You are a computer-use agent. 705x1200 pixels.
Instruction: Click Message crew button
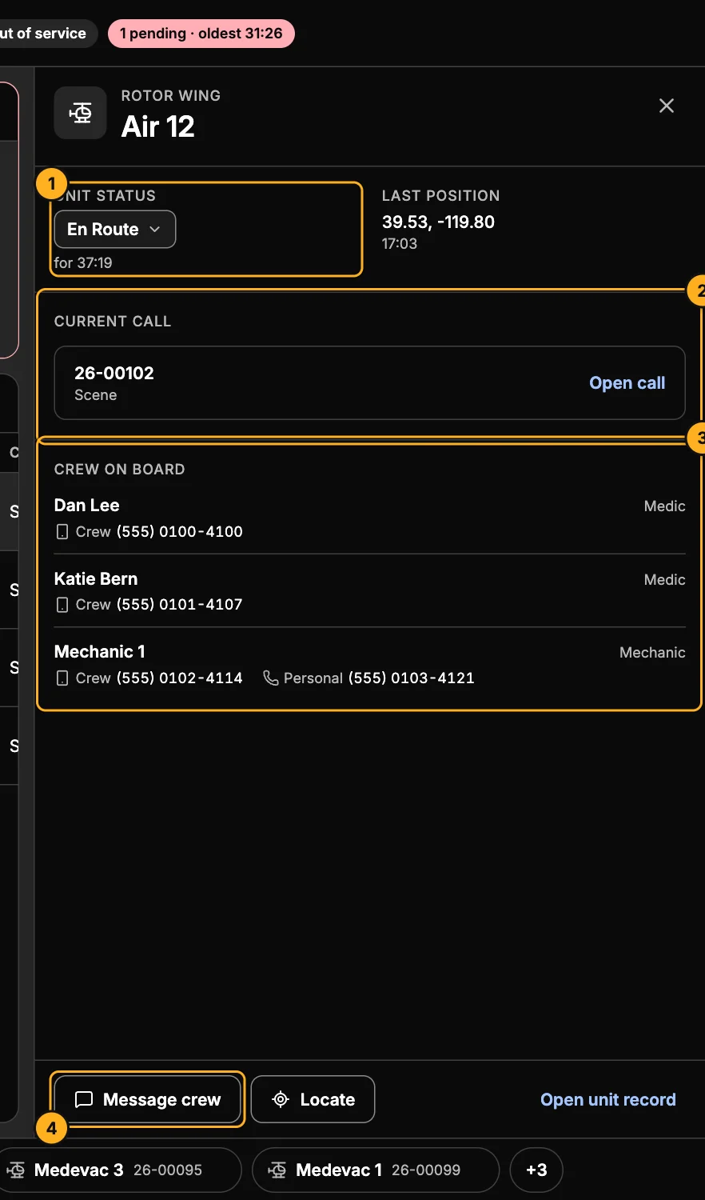point(148,1099)
